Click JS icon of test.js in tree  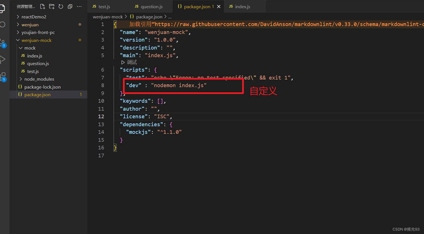click(x=23, y=71)
